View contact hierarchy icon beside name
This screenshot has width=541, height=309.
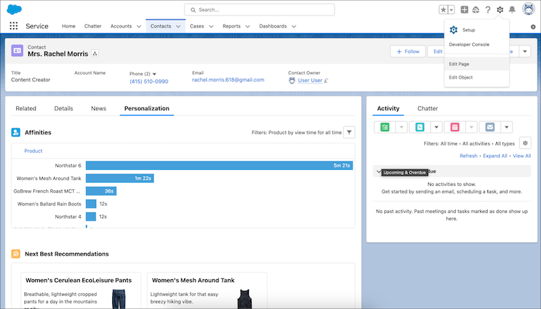(95, 53)
